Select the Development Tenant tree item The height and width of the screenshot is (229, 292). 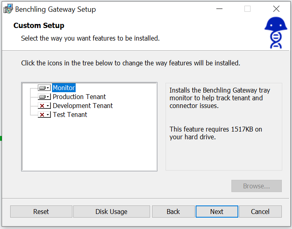[83, 106]
